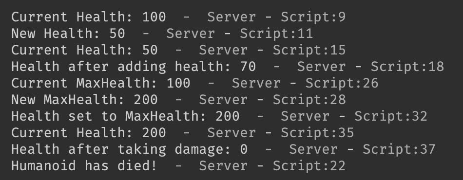
Task: Select the 'Current Health: 200' output line
Action: [x=89, y=133]
